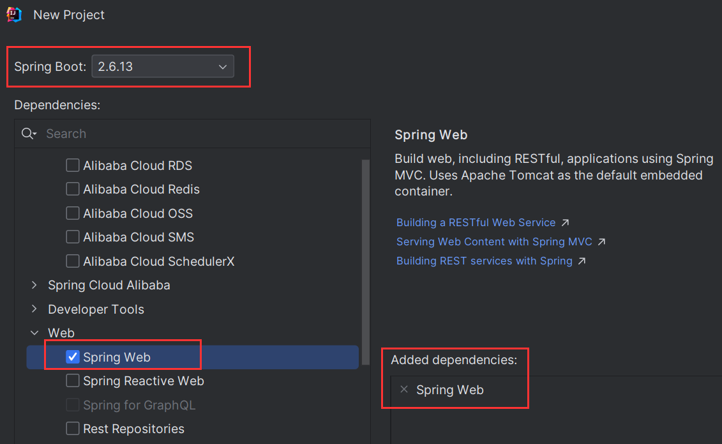Select the Developer Tools tree label
The width and height of the screenshot is (722, 444).
pyautogui.click(x=96, y=309)
